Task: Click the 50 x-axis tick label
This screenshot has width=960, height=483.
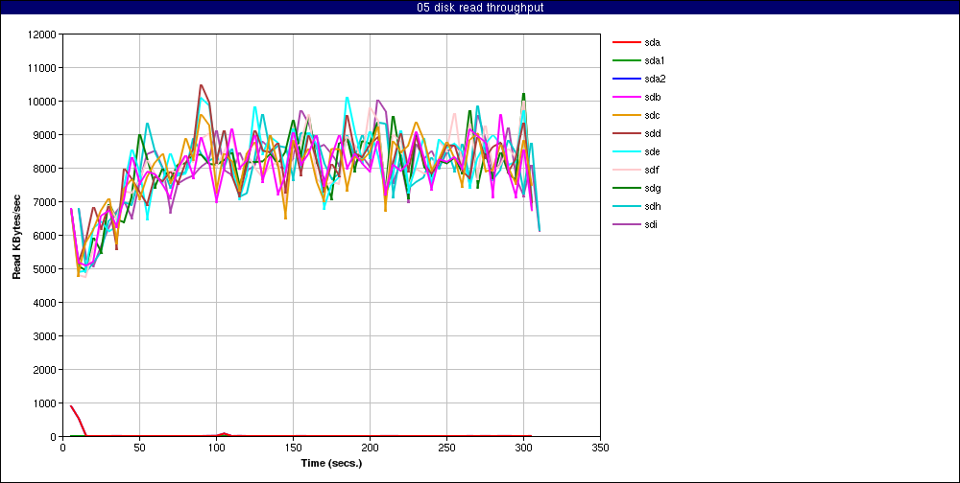Action: [x=139, y=448]
